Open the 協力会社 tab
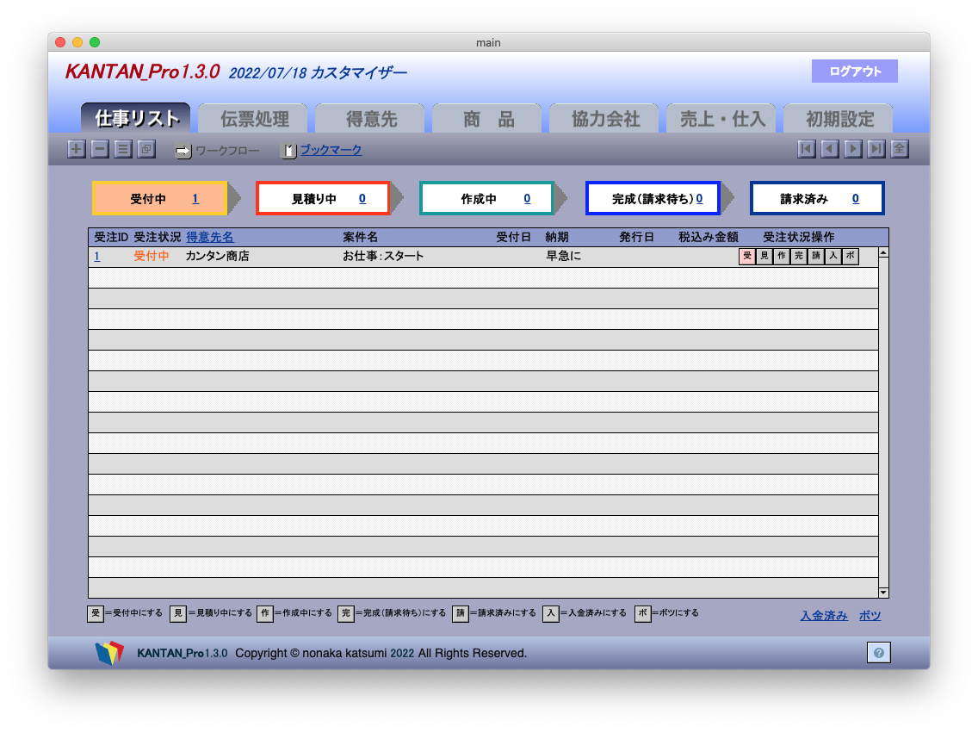Screen dimensions: 978x733 coord(604,118)
